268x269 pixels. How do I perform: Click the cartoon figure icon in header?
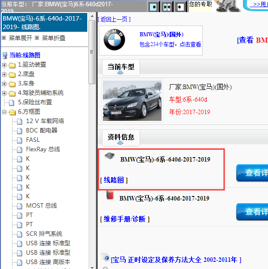click(x=227, y=6)
